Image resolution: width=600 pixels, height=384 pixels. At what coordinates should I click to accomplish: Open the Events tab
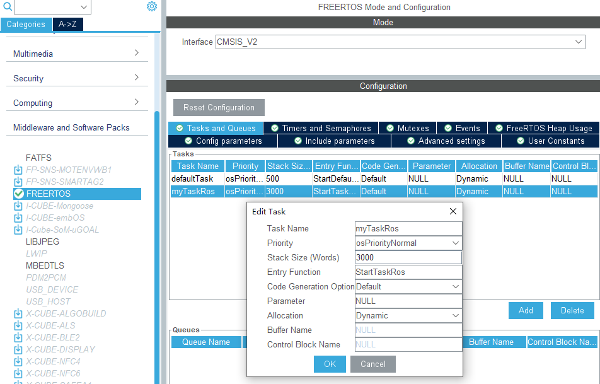462,128
